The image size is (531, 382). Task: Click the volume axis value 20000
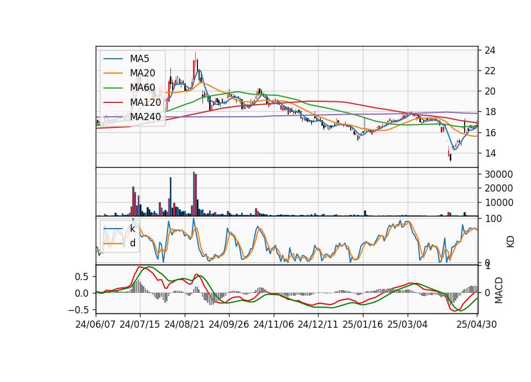point(498,188)
